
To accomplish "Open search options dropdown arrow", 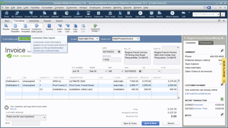I will pos(218,14).
